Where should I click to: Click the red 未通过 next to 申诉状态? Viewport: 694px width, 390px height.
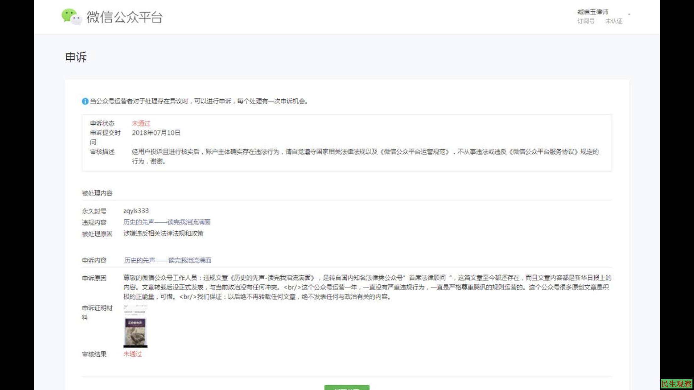pos(141,123)
